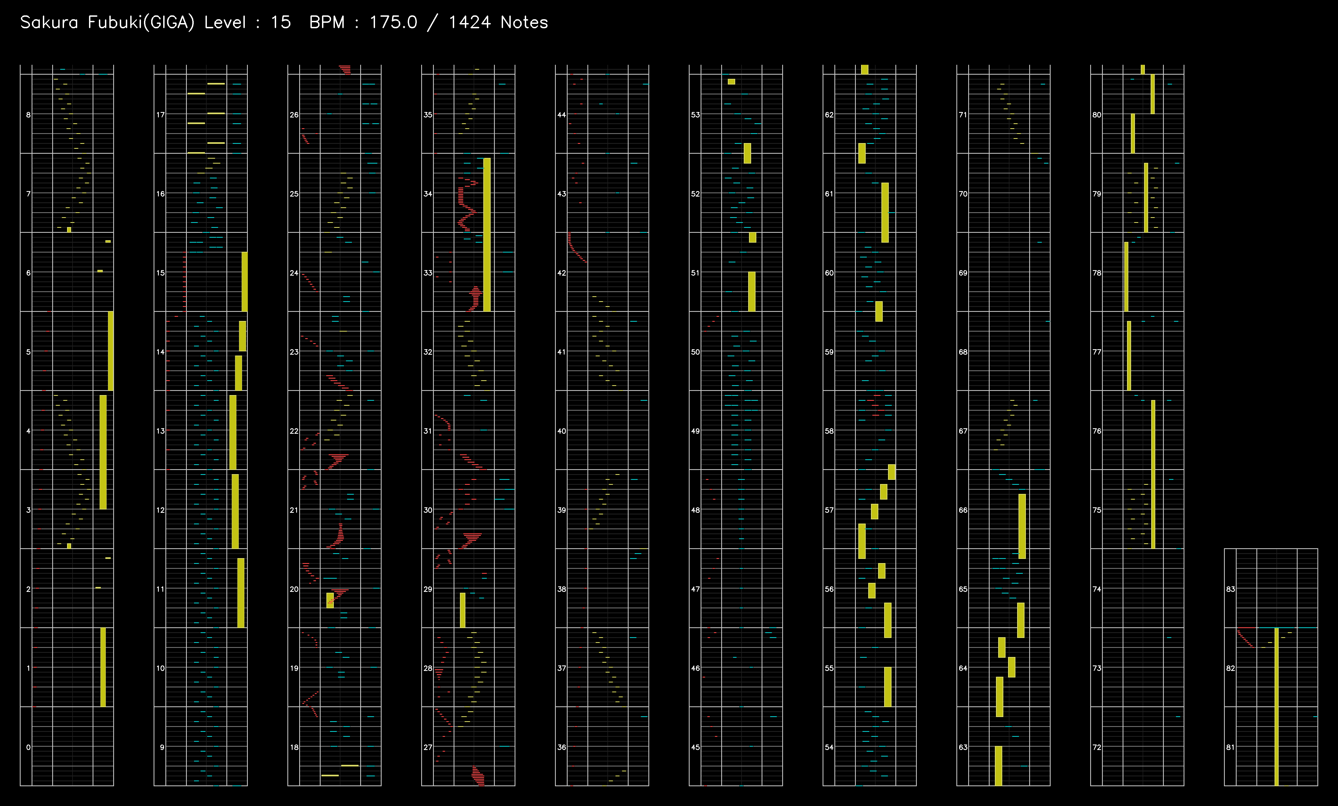Click the yellow hold note in measure 13
This screenshot has height=806, width=1338.
233,432
